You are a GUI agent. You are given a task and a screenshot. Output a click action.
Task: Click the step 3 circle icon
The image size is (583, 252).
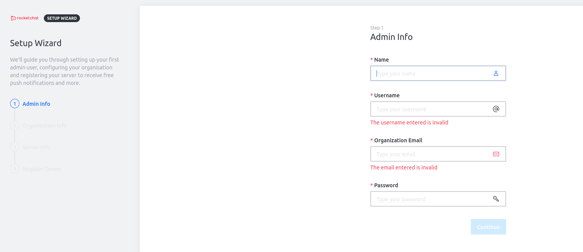pyautogui.click(x=15, y=147)
